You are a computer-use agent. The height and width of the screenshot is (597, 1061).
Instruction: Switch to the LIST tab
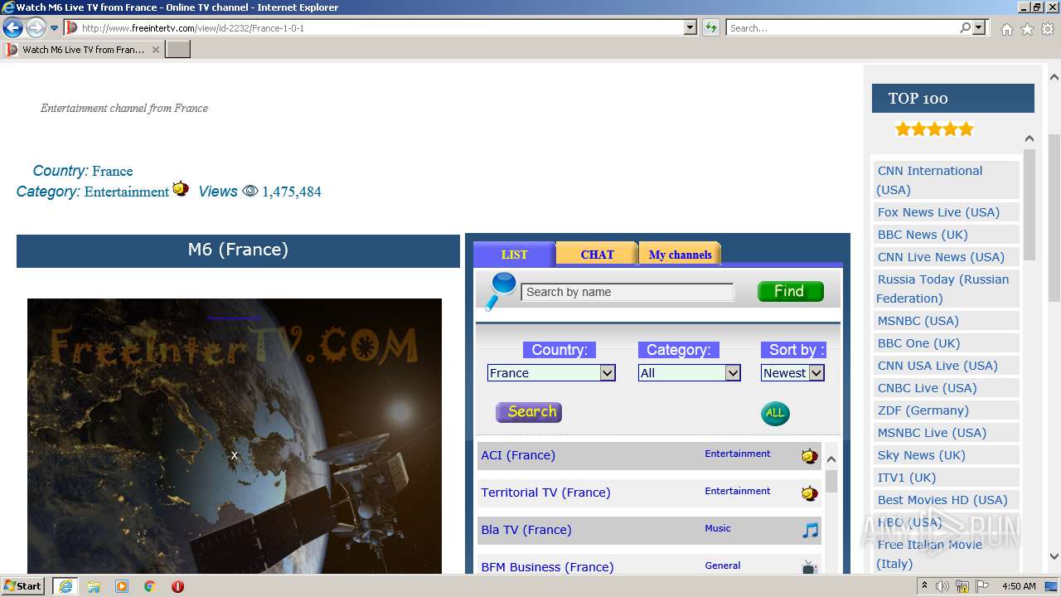[x=514, y=255]
